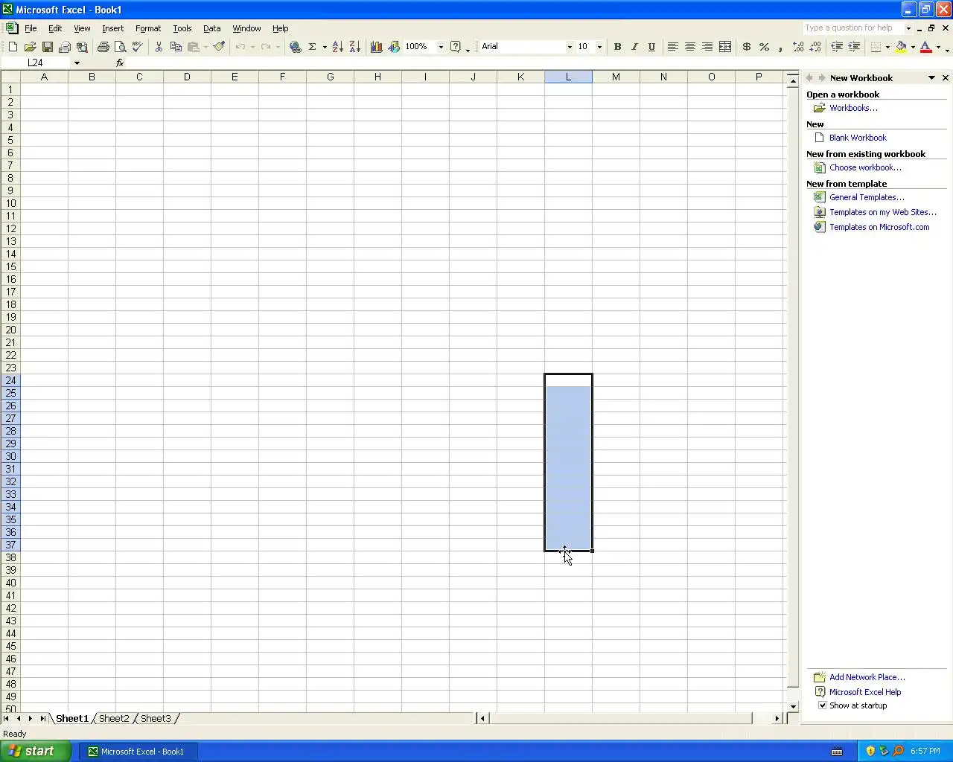Open the File menu
The width and height of the screenshot is (953, 762).
click(x=31, y=28)
